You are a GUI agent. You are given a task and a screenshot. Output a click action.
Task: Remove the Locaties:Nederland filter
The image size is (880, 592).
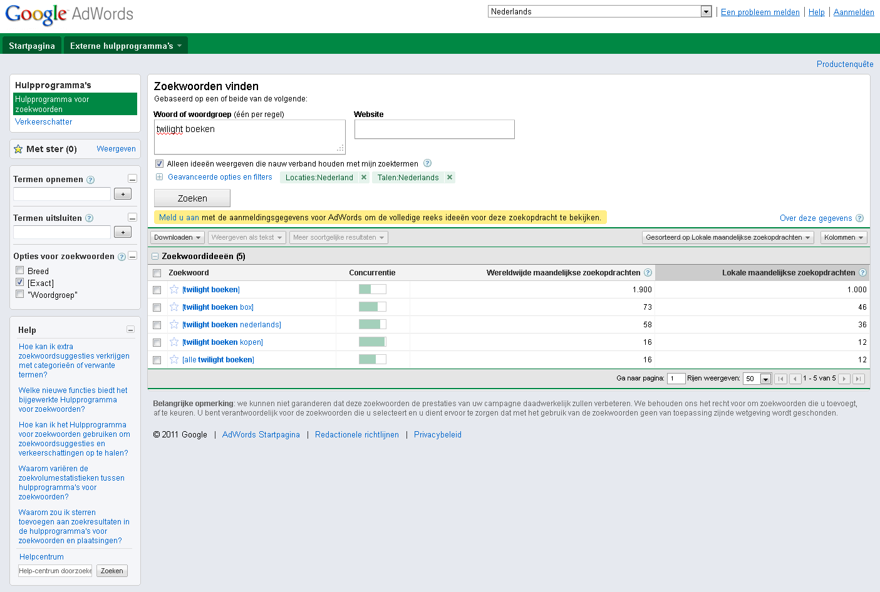click(x=363, y=177)
